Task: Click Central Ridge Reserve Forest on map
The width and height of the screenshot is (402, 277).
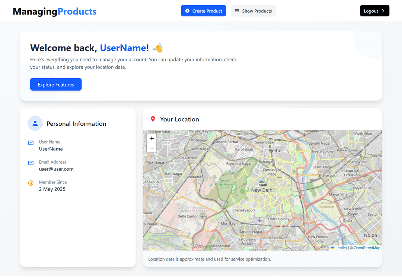Action: click(x=224, y=184)
